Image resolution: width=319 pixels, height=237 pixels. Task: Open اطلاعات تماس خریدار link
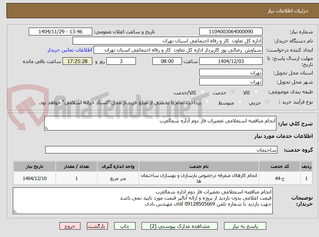pos(70,50)
